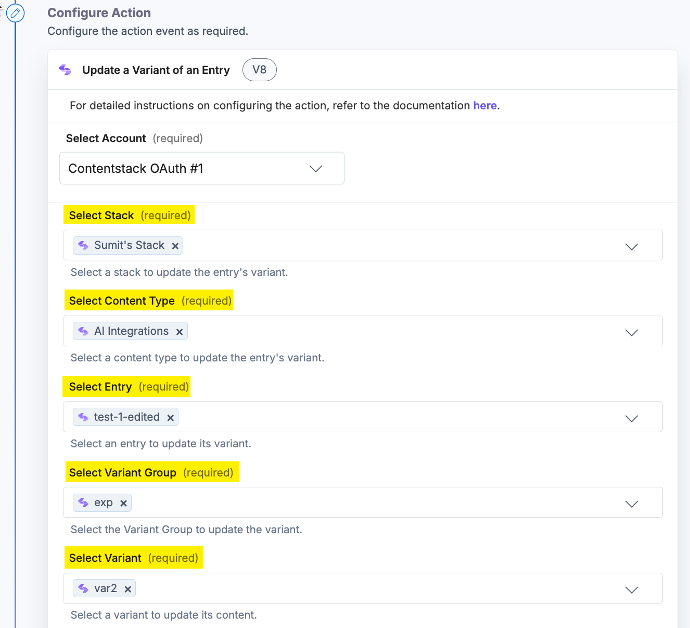690x628 pixels.
Task: Click the Update a Variant of an Entry title
Action: [x=156, y=70]
